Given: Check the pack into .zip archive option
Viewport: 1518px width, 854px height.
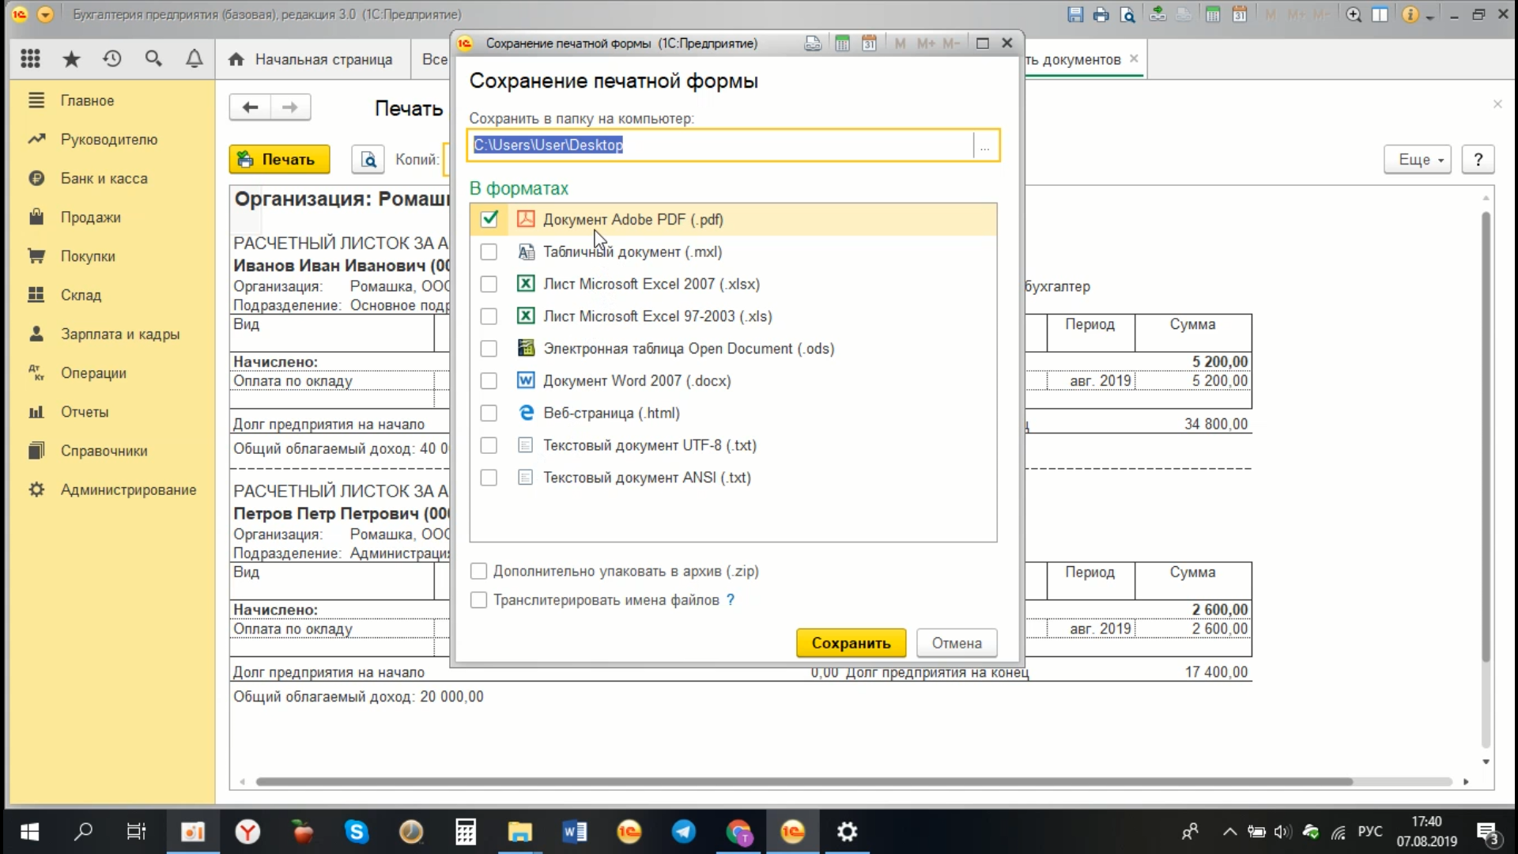Looking at the screenshot, I should [479, 571].
